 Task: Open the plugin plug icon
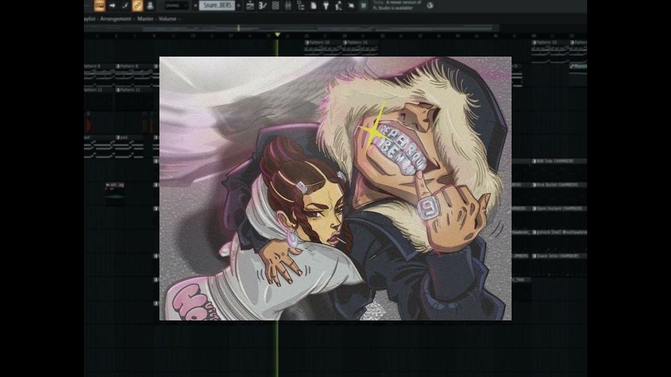pyautogui.click(x=326, y=5)
